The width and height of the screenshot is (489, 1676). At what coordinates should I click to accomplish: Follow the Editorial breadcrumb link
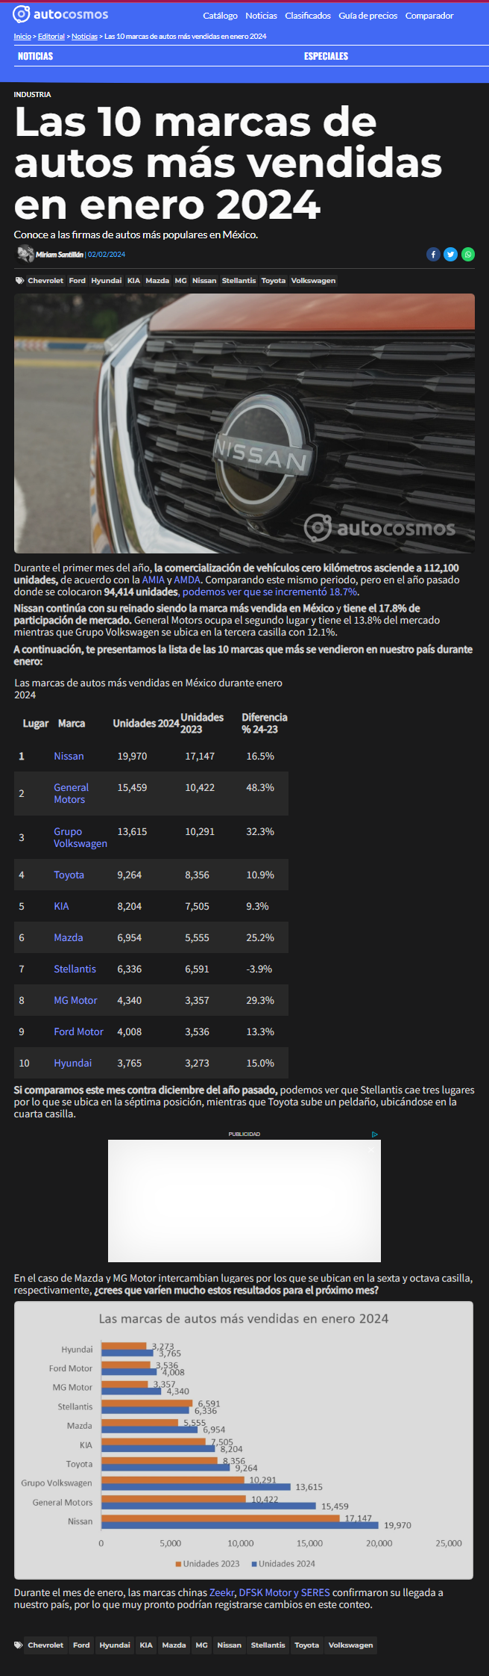[51, 37]
